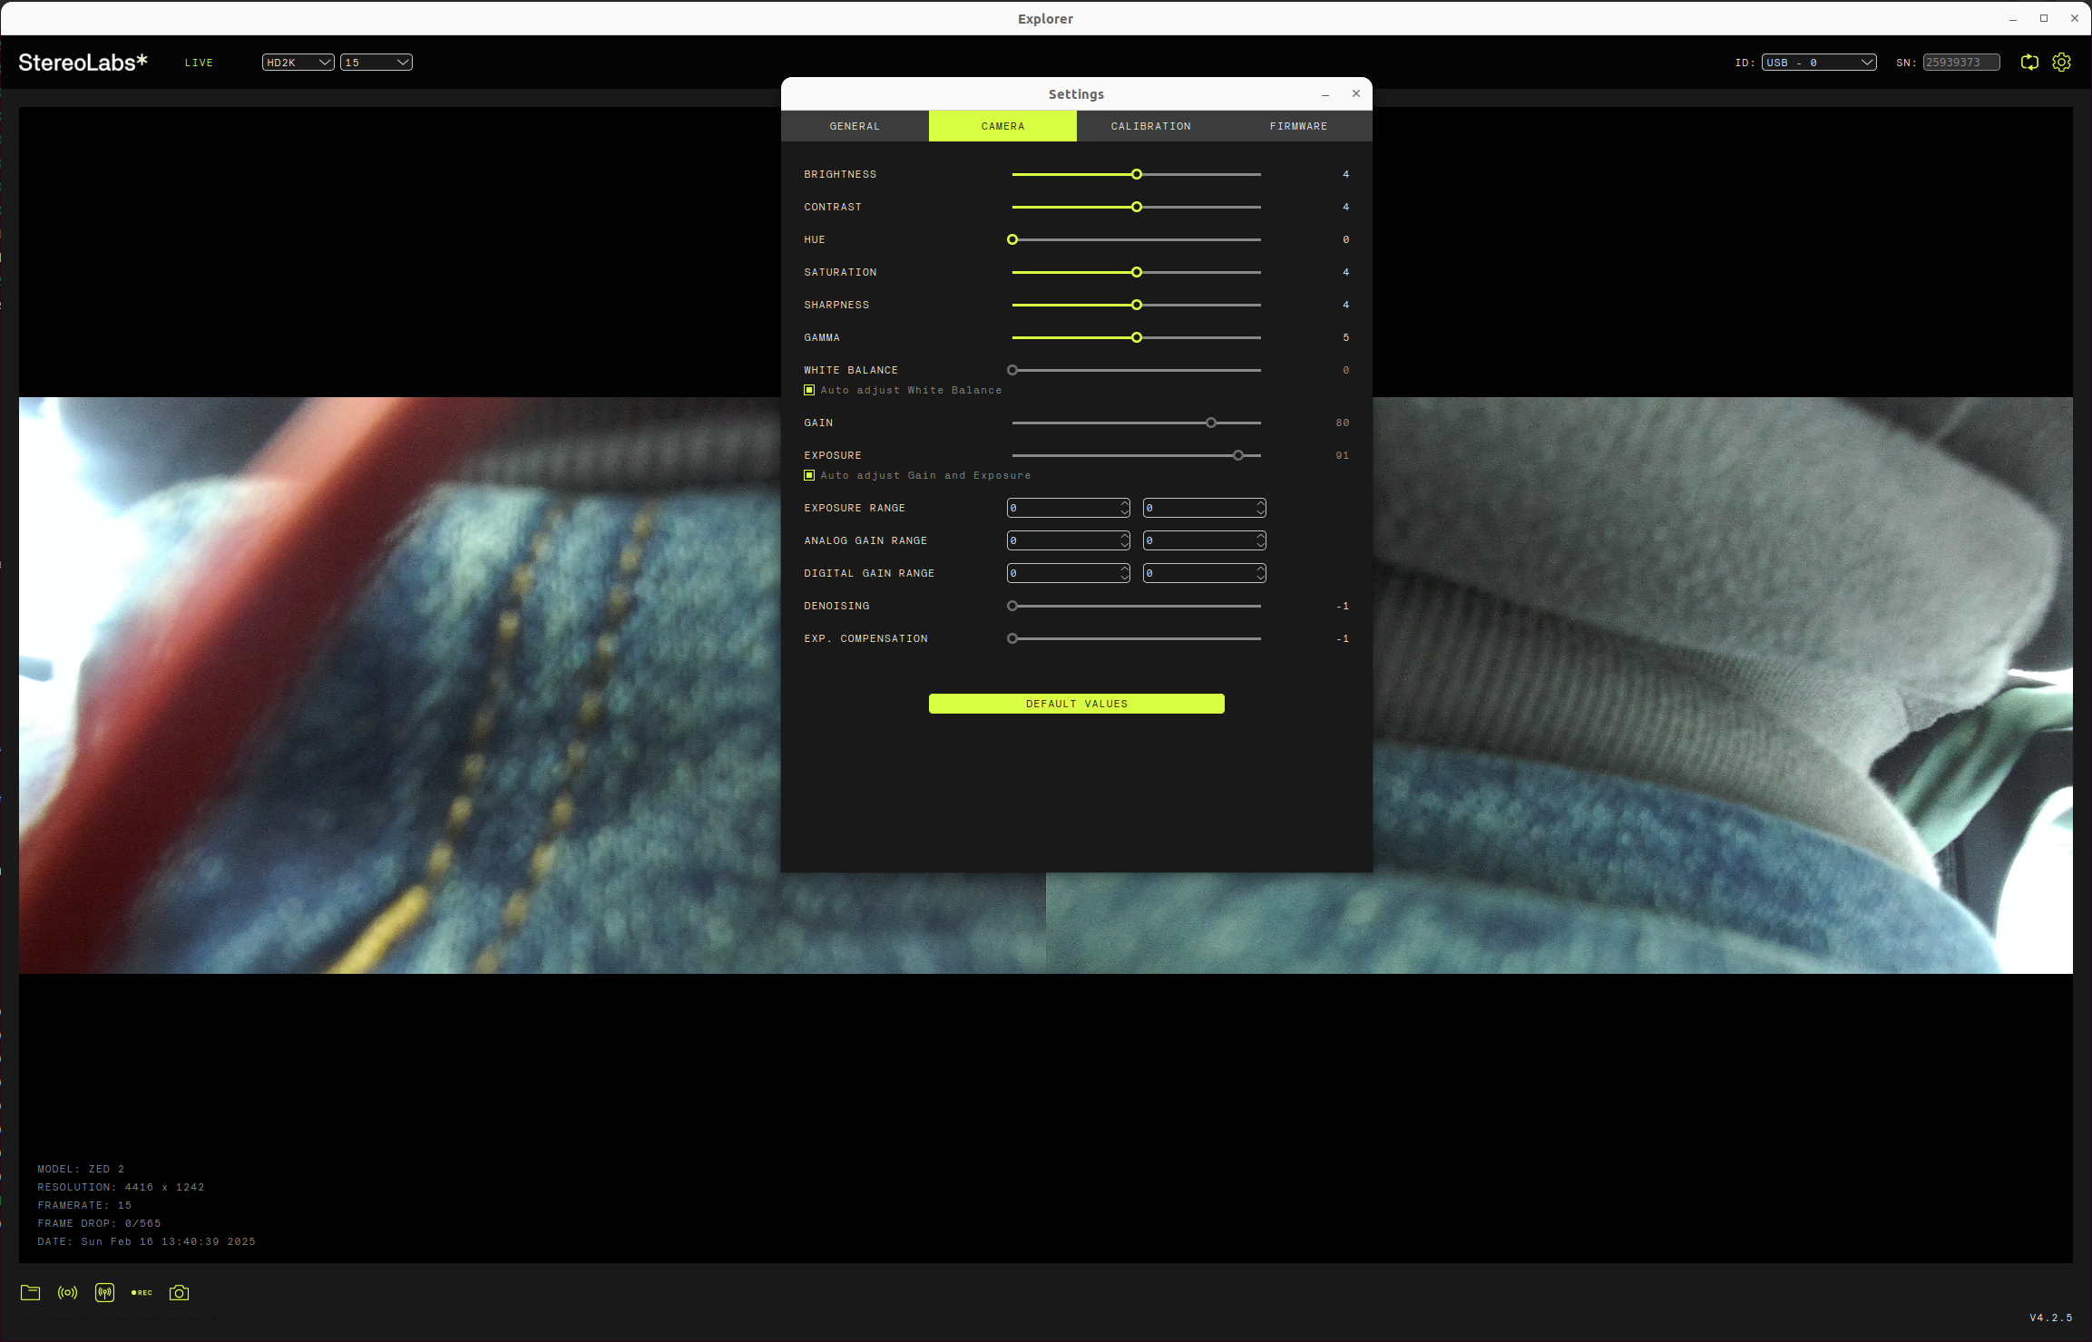Take a snapshot with the camera icon

click(180, 1292)
